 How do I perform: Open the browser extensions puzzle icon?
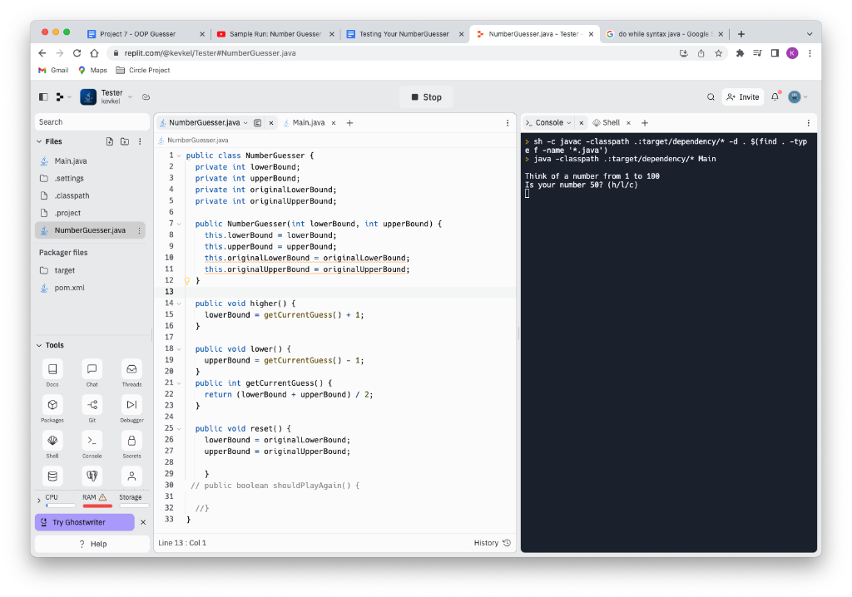click(740, 53)
